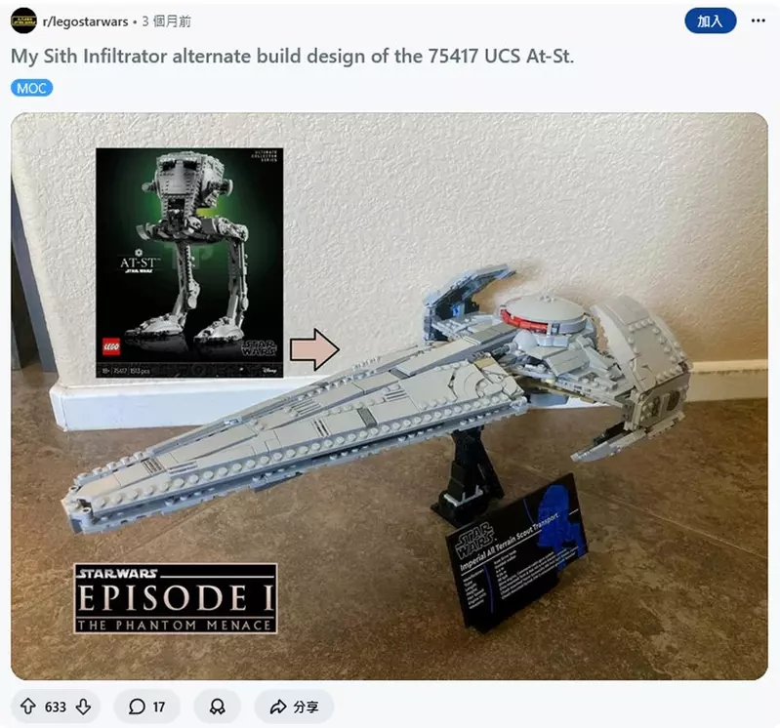780x728 pixels.
Task: Click the Episode I Phantom Menace logo
Action: [x=175, y=598]
